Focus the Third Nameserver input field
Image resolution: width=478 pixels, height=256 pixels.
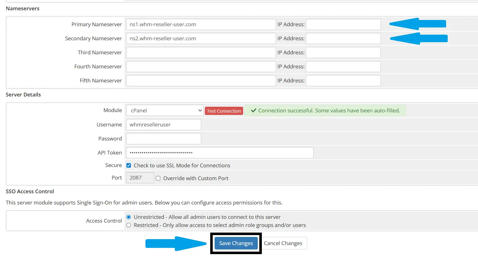201,52
